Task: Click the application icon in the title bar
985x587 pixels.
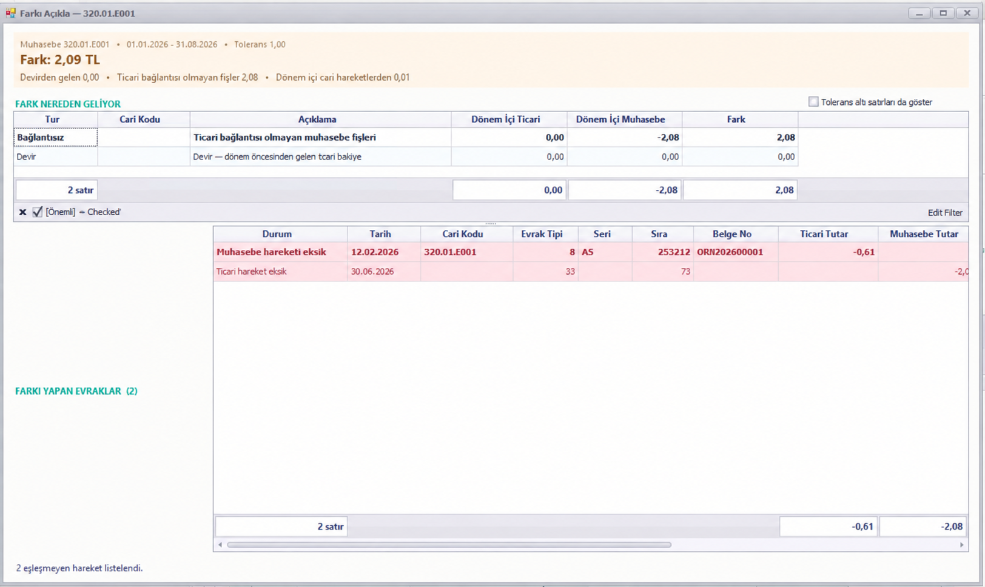Action: (10, 13)
